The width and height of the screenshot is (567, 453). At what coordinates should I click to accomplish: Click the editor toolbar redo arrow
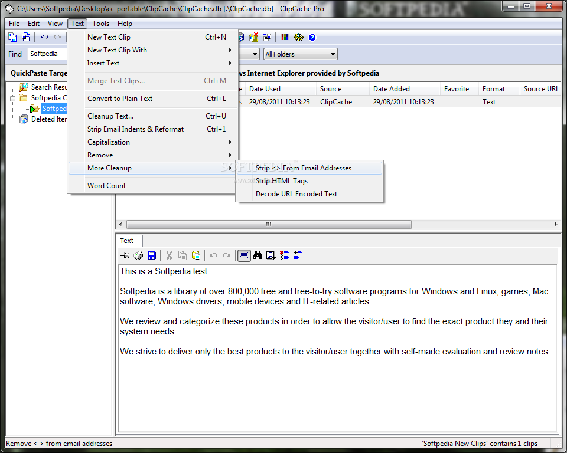click(227, 255)
